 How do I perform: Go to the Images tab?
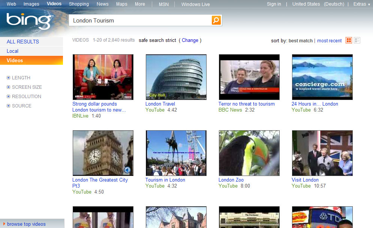pyautogui.click(x=31, y=4)
